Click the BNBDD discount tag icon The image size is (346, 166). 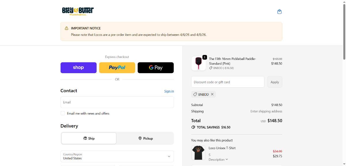195,94
